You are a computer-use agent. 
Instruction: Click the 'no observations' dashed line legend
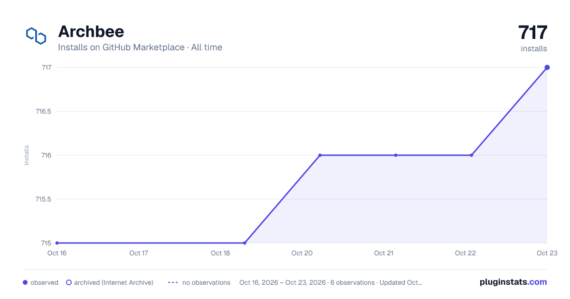click(x=173, y=282)
